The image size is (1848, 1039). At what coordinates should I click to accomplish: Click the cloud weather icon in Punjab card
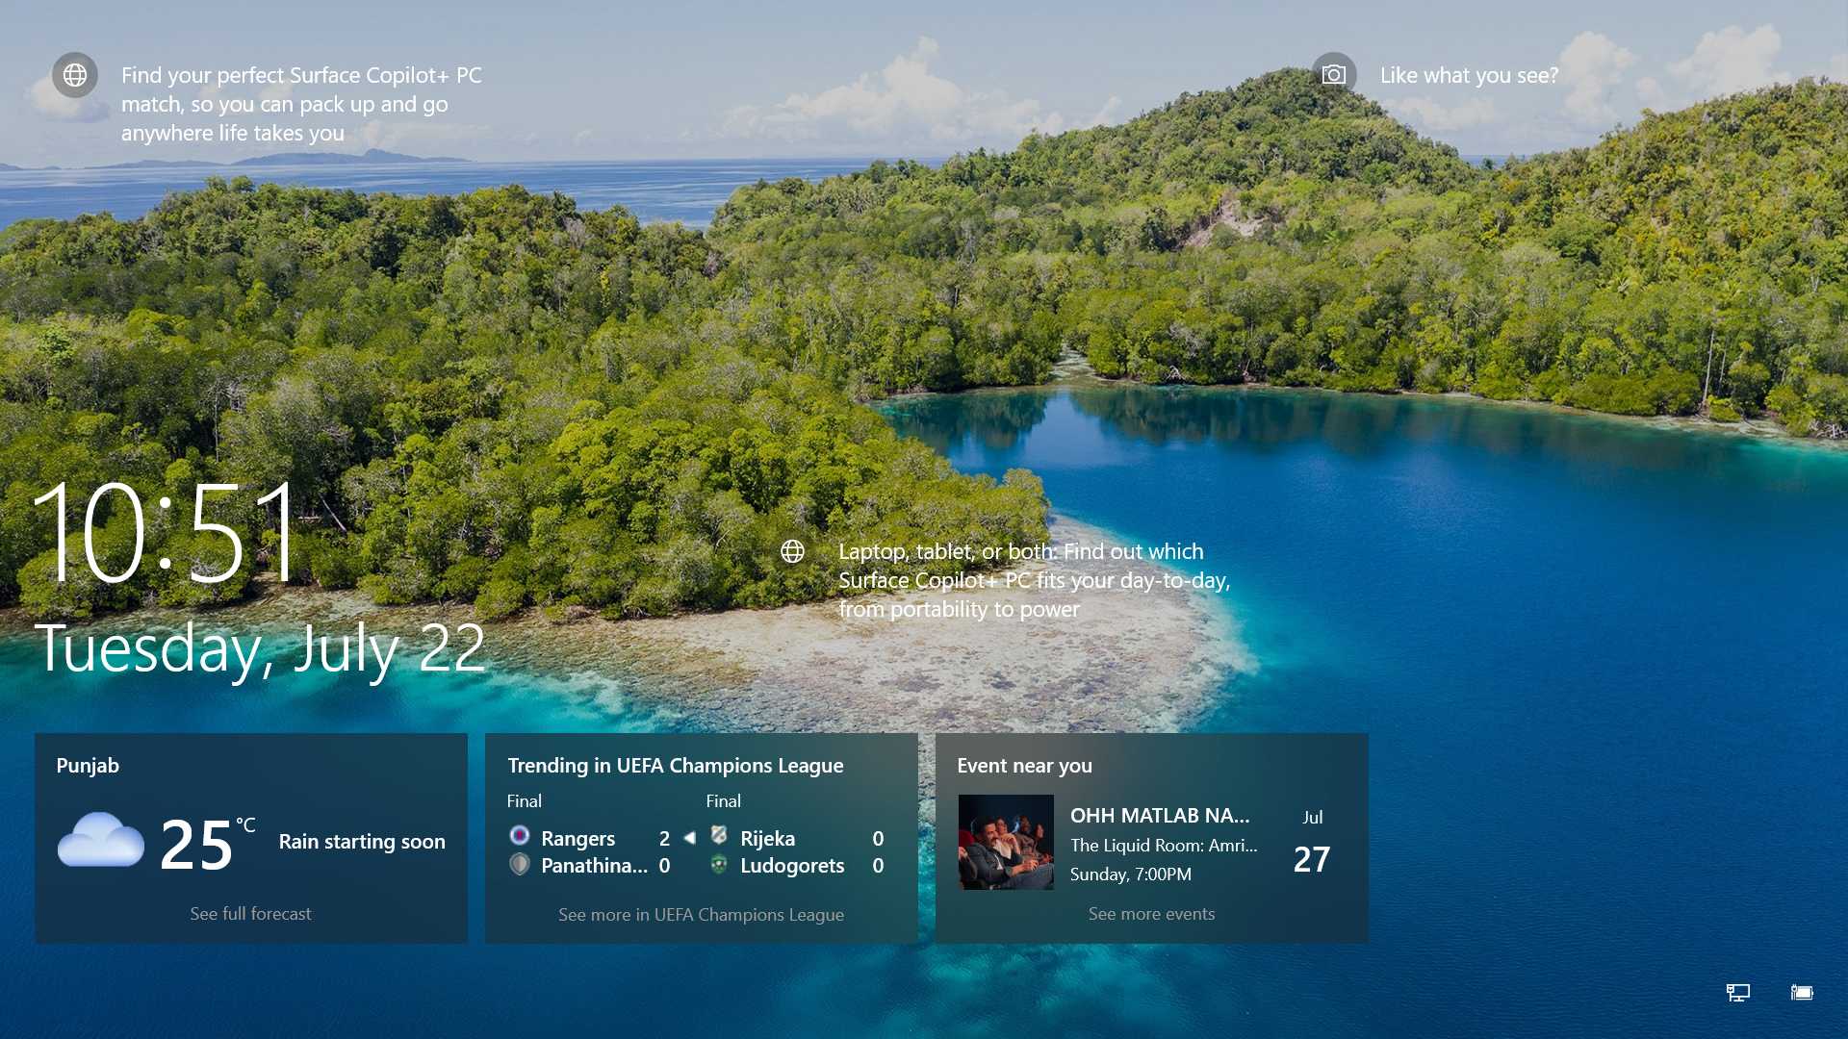[x=101, y=841]
